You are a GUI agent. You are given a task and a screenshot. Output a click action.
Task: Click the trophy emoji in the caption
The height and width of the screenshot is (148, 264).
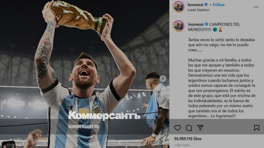pos(220,30)
